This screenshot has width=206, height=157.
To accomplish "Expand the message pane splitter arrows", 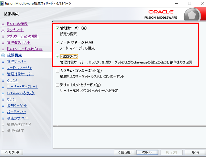I will (55, 126).
